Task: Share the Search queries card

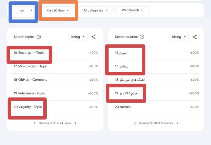Action: point(195,37)
